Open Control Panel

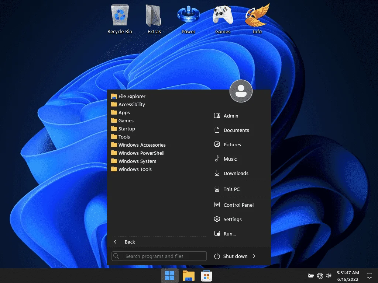coord(234,205)
